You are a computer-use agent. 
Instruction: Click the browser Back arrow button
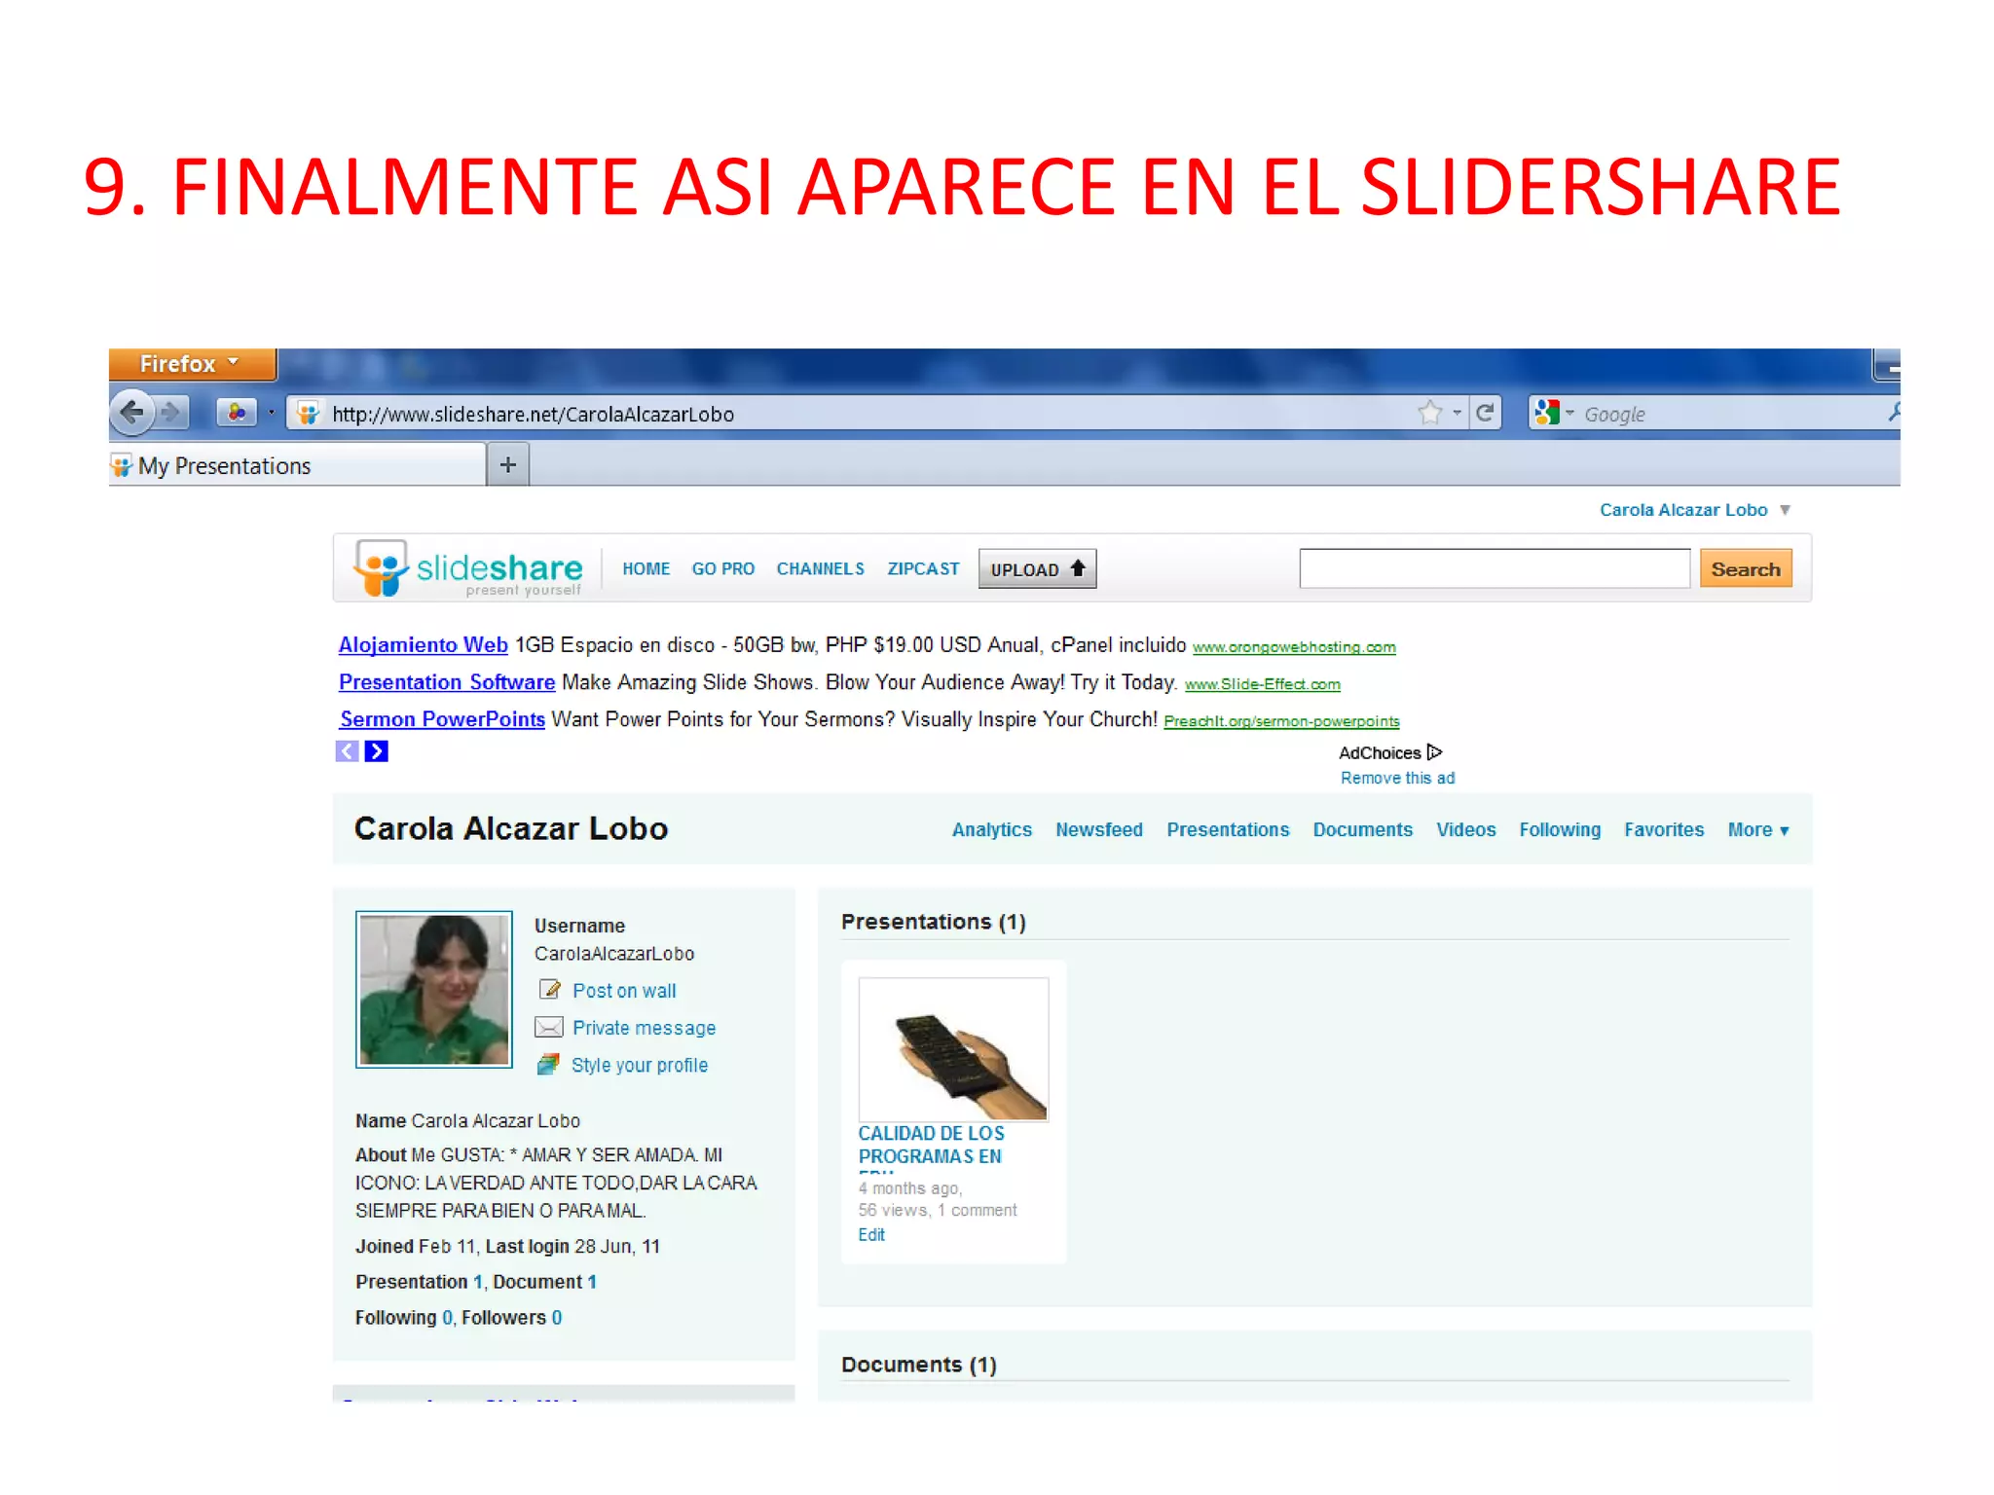(132, 413)
